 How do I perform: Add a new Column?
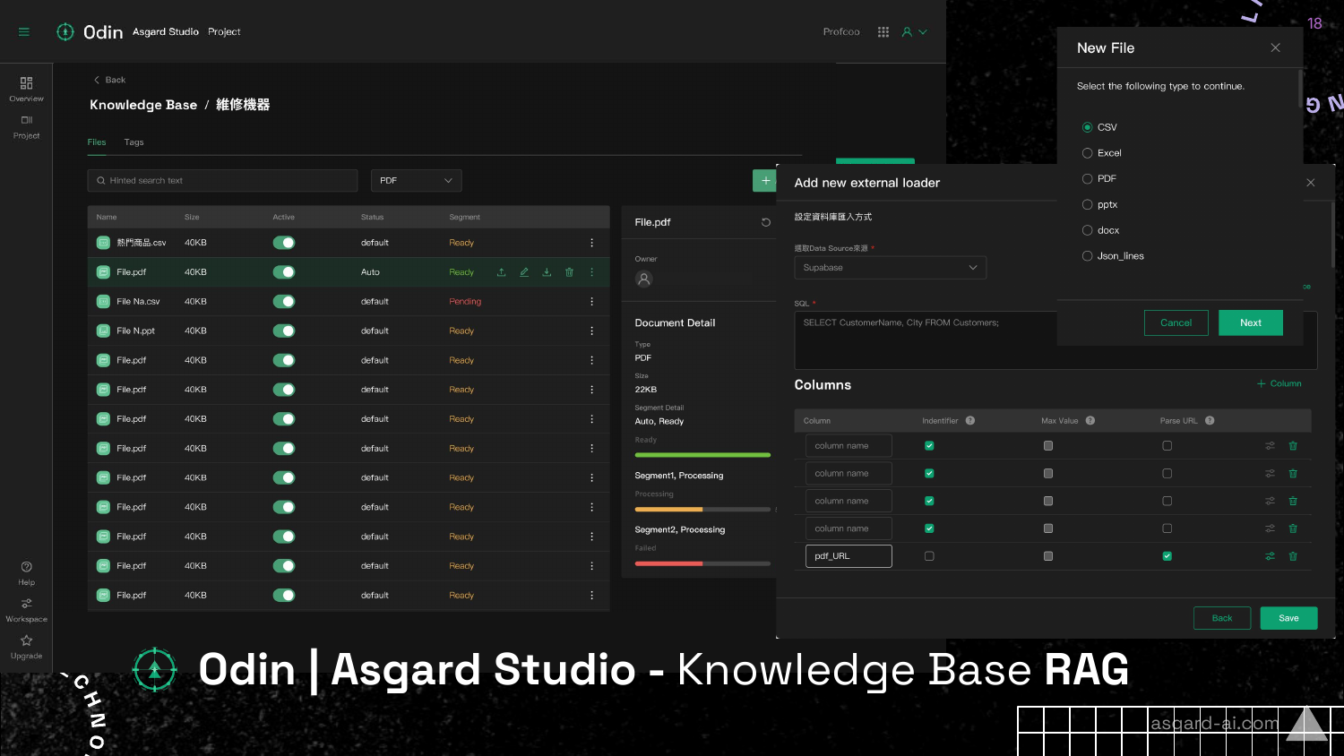(x=1279, y=384)
